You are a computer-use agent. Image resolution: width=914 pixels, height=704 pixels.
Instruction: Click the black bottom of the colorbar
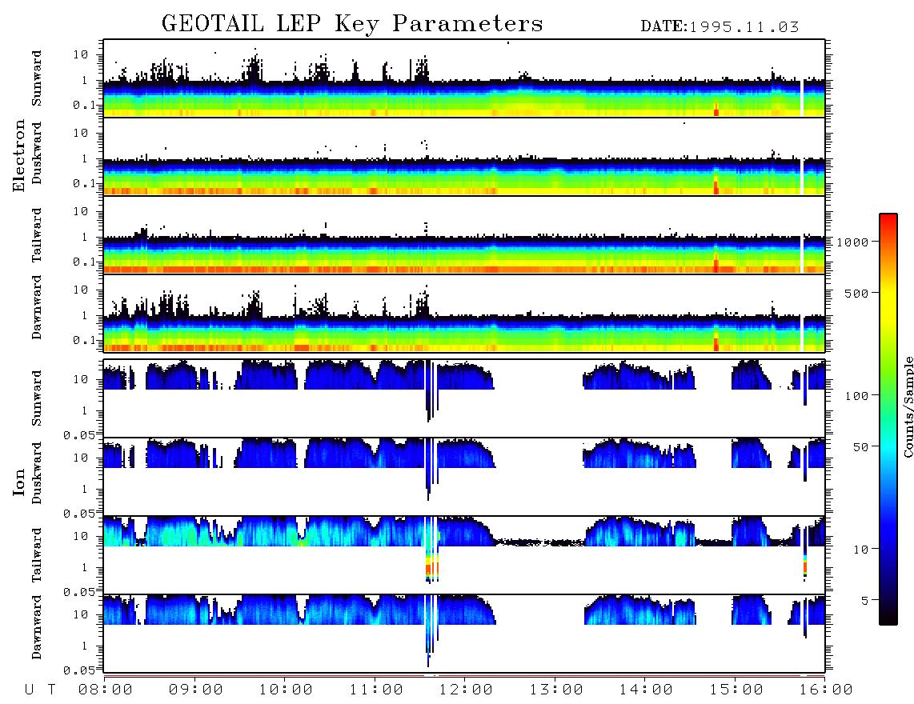click(888, 615)
